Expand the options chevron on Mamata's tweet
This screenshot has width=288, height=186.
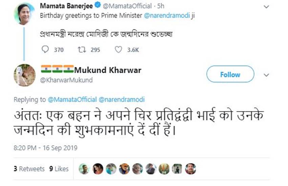(266, 6)
